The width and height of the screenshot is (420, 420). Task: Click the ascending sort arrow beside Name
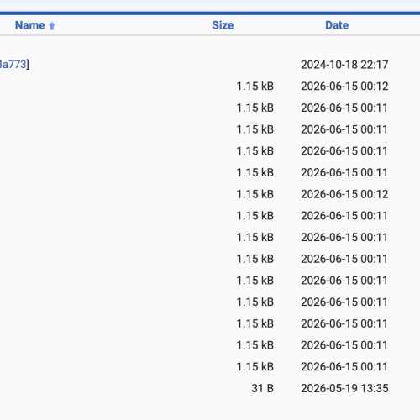pos(52,26)
